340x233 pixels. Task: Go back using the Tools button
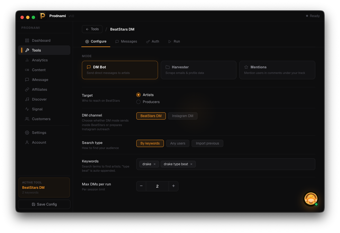click(92, 29)
